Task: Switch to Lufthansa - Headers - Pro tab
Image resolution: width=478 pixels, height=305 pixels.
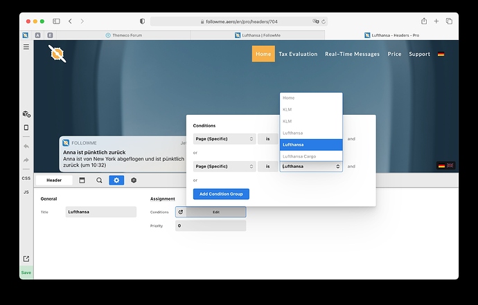Action: tap(391, 35)
